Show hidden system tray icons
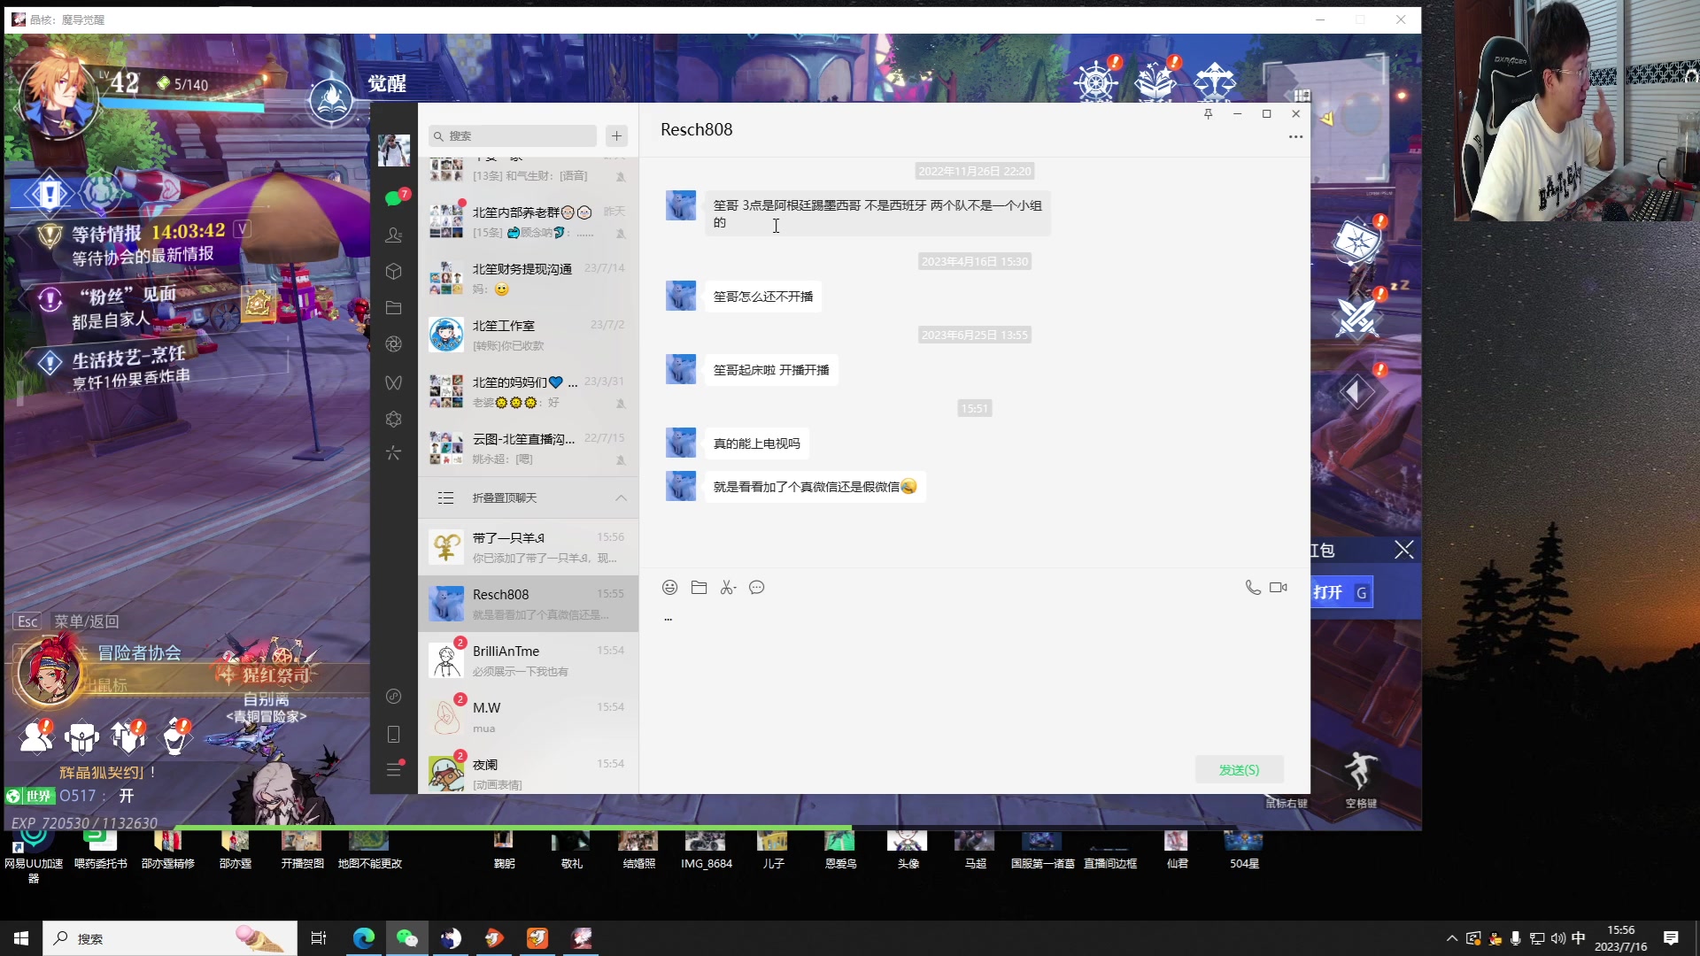This screenshot has width=1700, height=956. tap(1452, 938)
